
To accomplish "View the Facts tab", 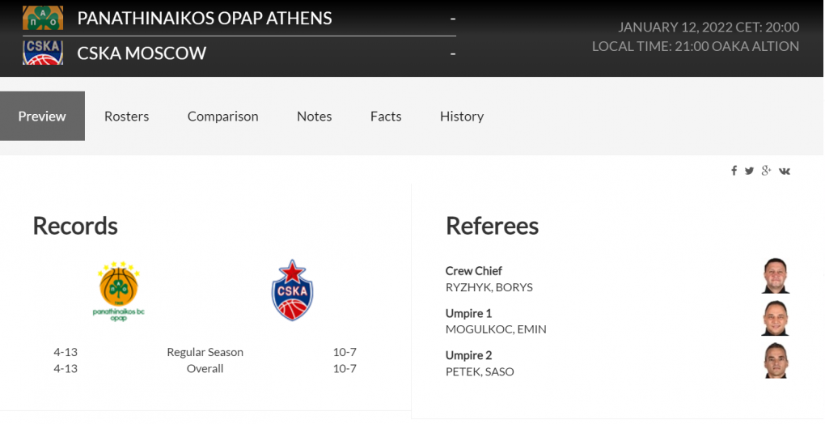I will point(386,117).
